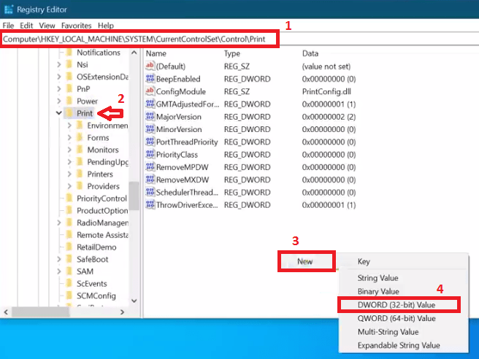Expand the PnP key

(59, 89)
